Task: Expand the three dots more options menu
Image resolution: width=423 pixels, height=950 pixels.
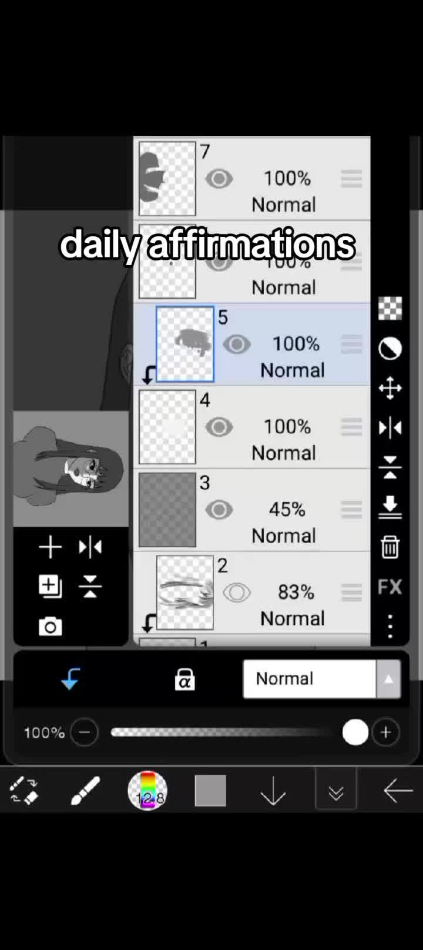Action: coord(390,626)
